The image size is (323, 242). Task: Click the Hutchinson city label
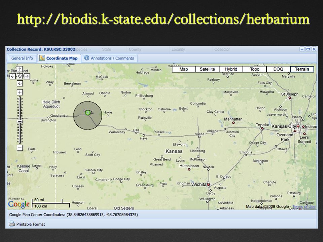[x=189, y=166]
